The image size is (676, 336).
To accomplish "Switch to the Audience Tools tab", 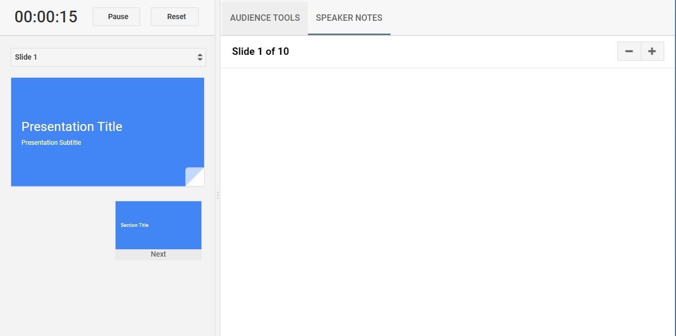I will point(265,18).
